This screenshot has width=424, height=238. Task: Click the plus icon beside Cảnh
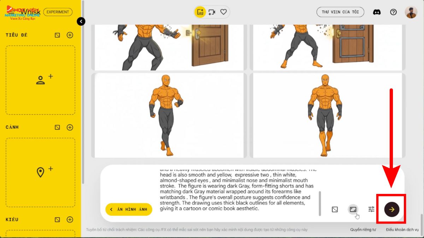[70, 127]
